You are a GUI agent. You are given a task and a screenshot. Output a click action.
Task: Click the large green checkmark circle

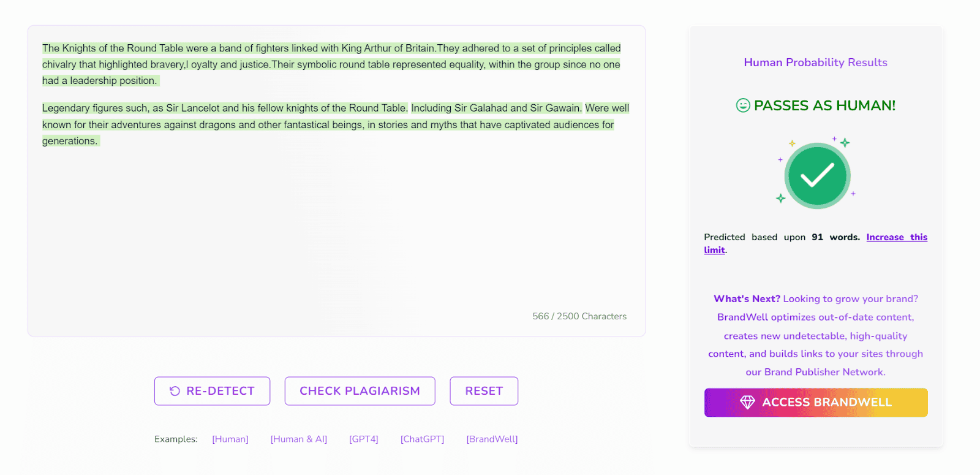tap(817, 176)
